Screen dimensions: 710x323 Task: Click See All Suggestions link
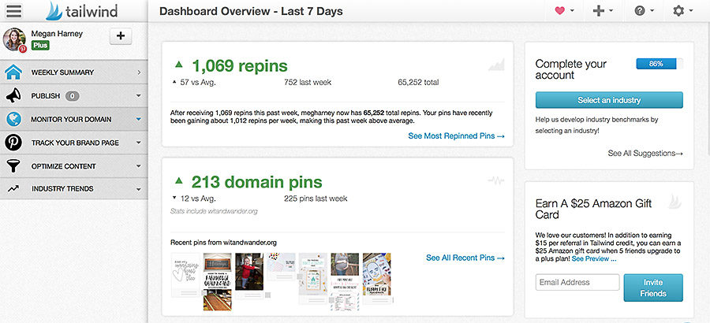point(645,153)
